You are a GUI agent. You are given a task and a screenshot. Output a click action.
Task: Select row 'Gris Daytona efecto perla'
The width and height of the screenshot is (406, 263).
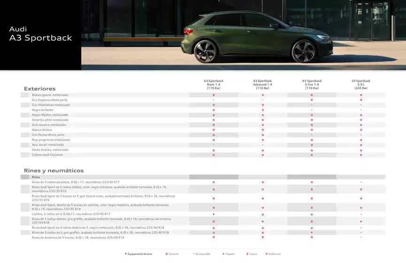[x=203, y=100]
